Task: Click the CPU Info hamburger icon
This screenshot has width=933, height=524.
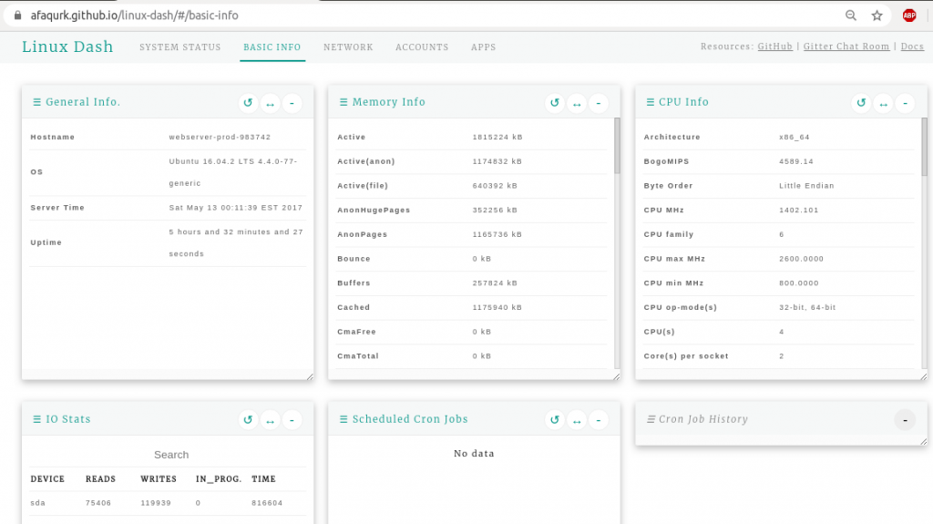Action: pyautogui.click(x=650, y=102)
